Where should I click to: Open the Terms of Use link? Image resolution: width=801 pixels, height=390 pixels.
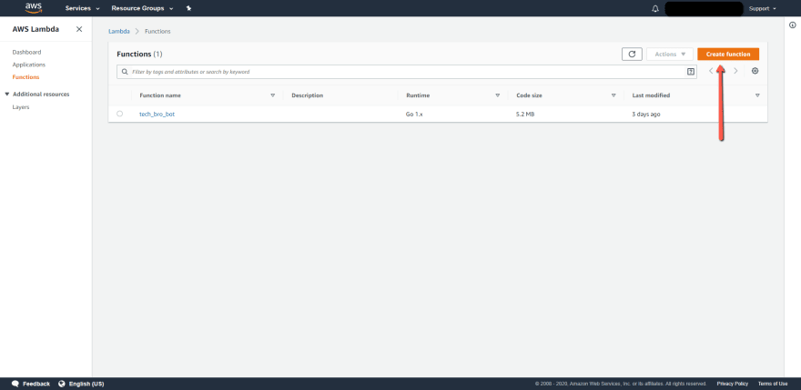click(773, 384)
